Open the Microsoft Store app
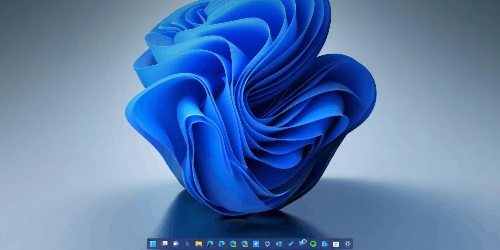This screenshot has height=250, width=500. coord(336,244)
